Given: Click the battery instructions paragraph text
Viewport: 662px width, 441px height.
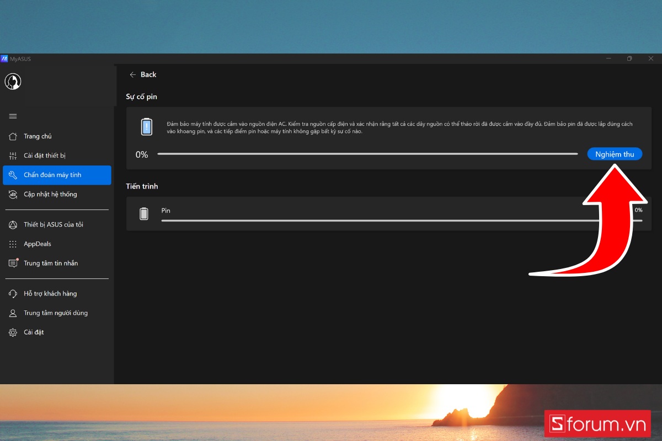Looking at the screenshot, I should (x=400, y=128).
